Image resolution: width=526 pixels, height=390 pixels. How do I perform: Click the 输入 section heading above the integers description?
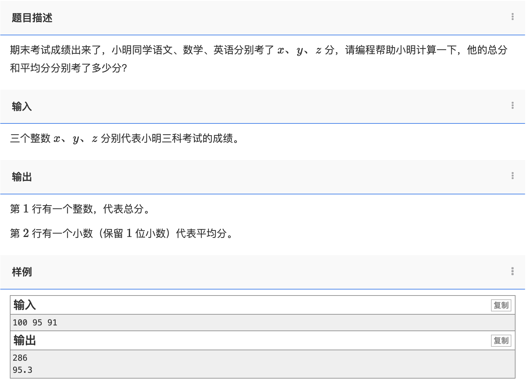click(22, 107)
